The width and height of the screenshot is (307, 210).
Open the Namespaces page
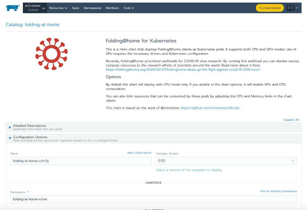coord(92,8)
